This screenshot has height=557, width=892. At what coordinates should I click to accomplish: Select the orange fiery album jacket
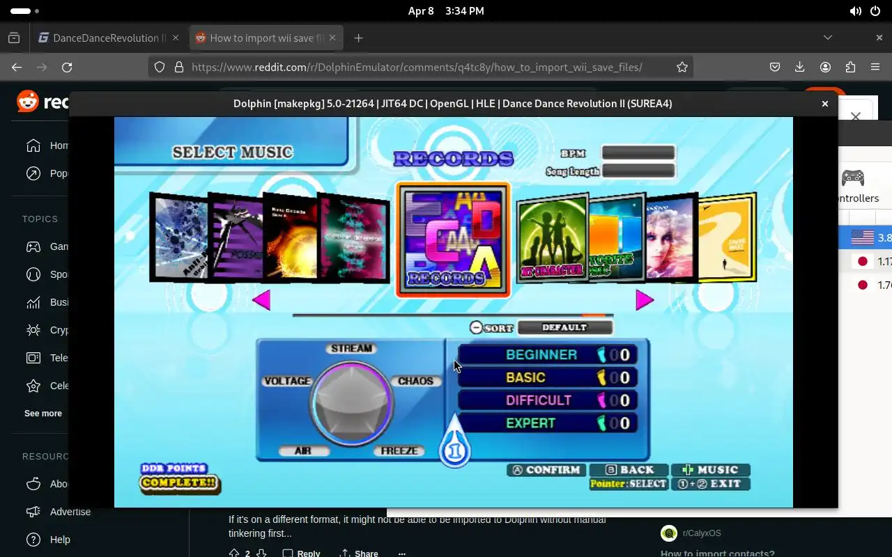click(291, 237)
